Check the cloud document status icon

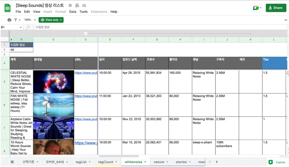click(x=84, y=5)
